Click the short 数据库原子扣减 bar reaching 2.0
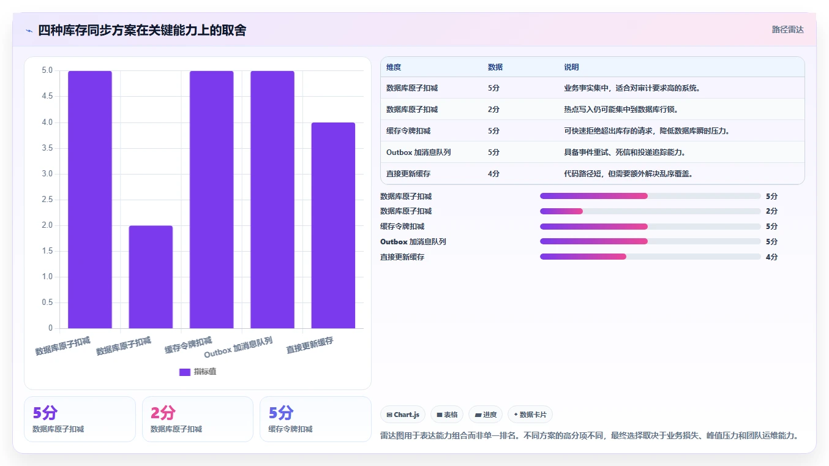The image size is (829, 466). point(151,277)
